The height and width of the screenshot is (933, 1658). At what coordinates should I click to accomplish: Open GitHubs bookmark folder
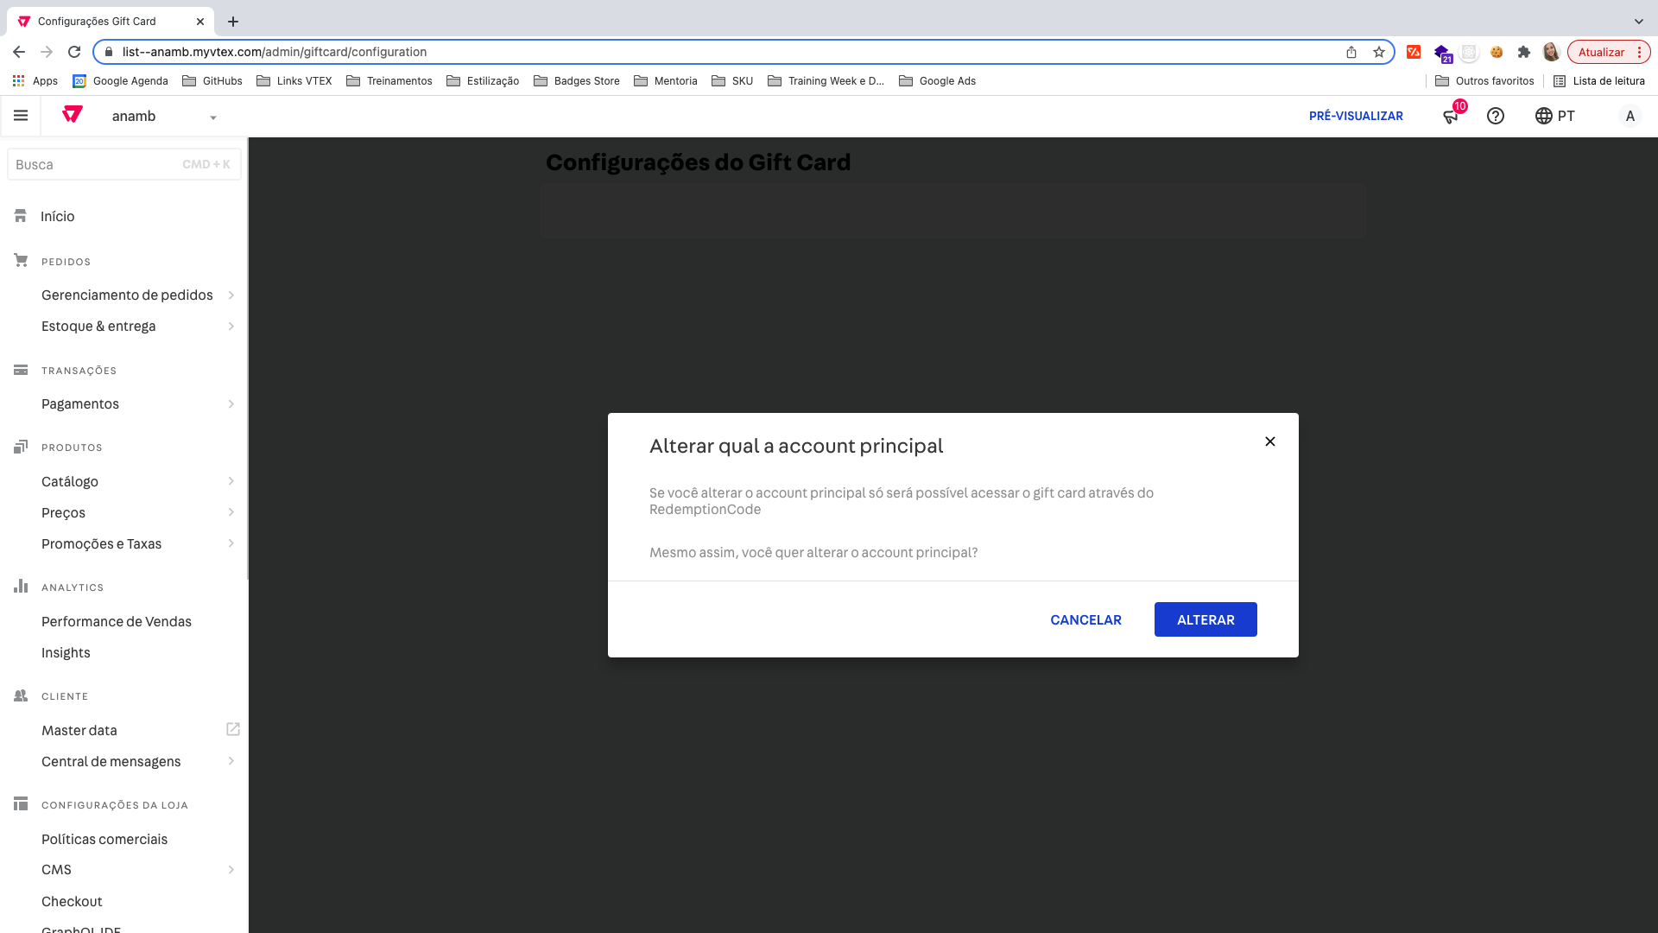click(x=212, y=80)
